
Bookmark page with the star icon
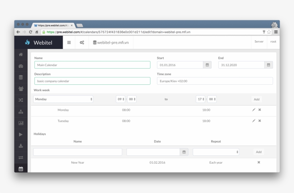(x=269, y=32)
